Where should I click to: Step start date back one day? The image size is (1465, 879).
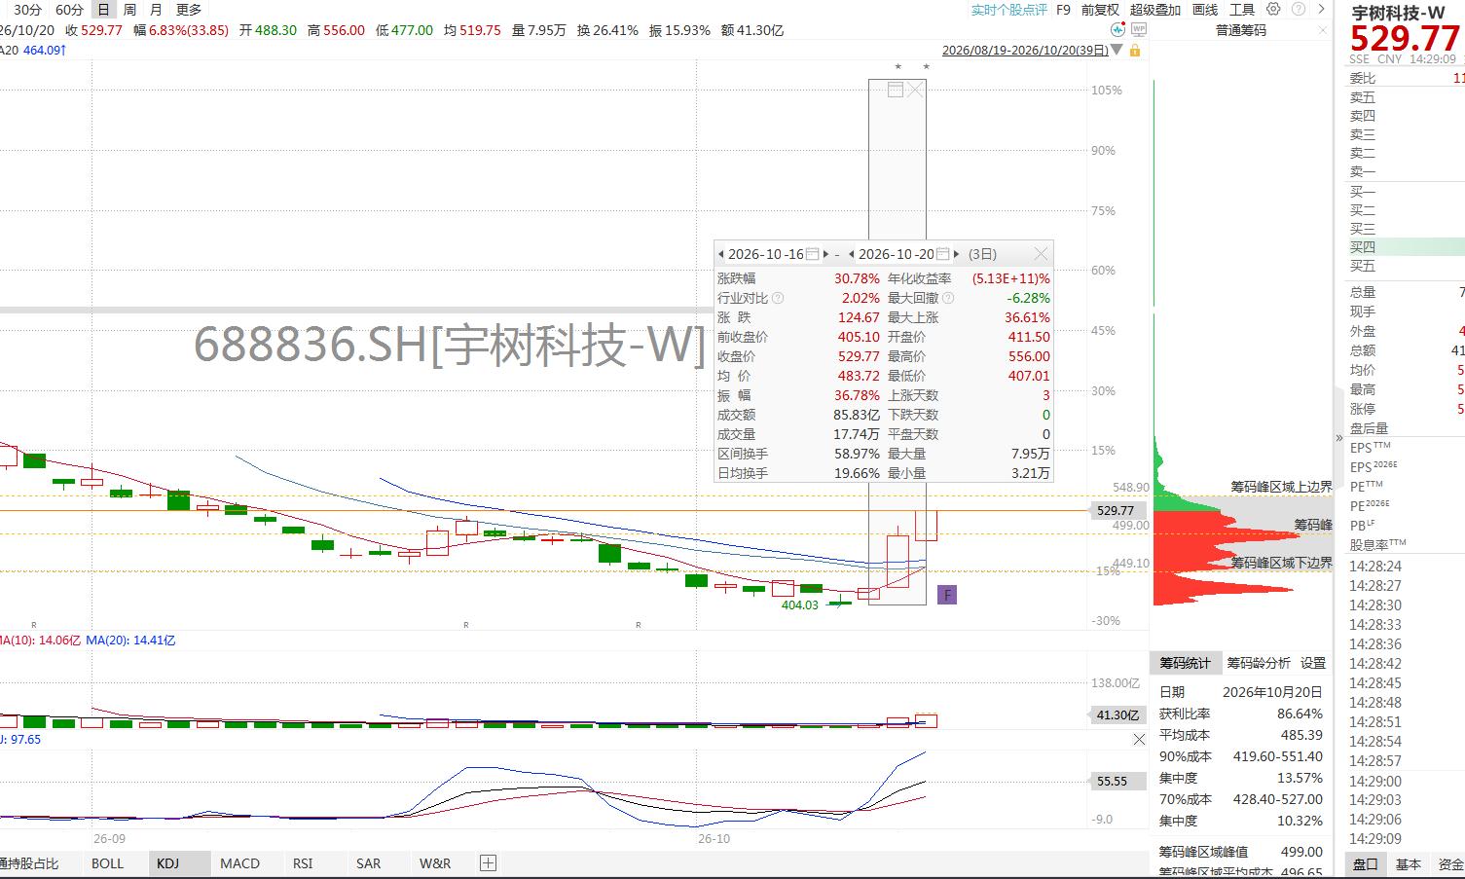tap(721, 254)
